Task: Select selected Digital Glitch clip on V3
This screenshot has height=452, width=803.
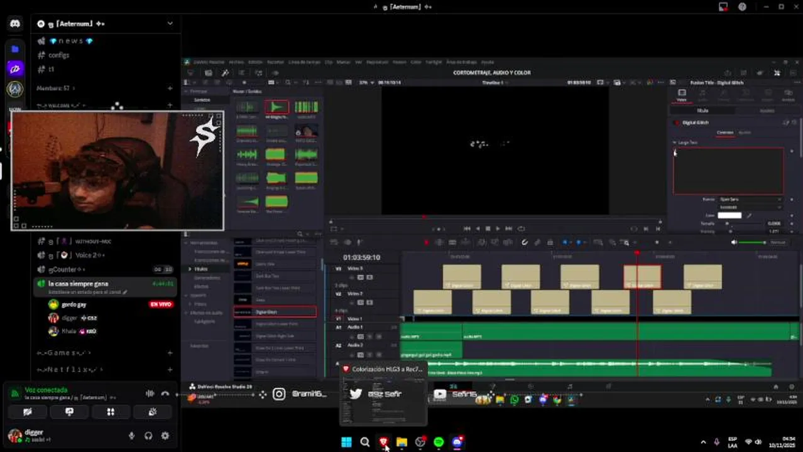Action: 642,277
